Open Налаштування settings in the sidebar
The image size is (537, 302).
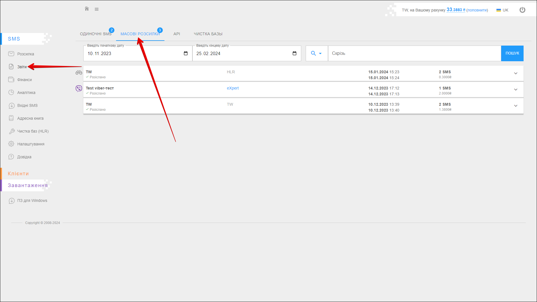(x=31, y=144)
